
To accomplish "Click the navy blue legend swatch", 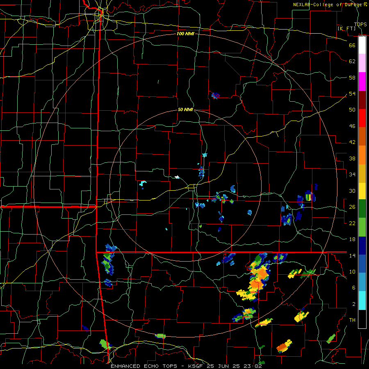I will 362,246.
